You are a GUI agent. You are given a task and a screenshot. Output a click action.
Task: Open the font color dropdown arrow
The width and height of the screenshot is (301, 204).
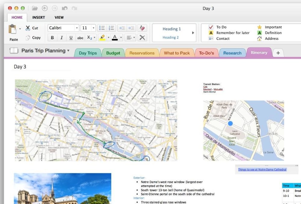[121, 38]
